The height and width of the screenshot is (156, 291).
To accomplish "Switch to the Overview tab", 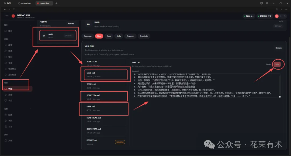I will tap(88, 36).
